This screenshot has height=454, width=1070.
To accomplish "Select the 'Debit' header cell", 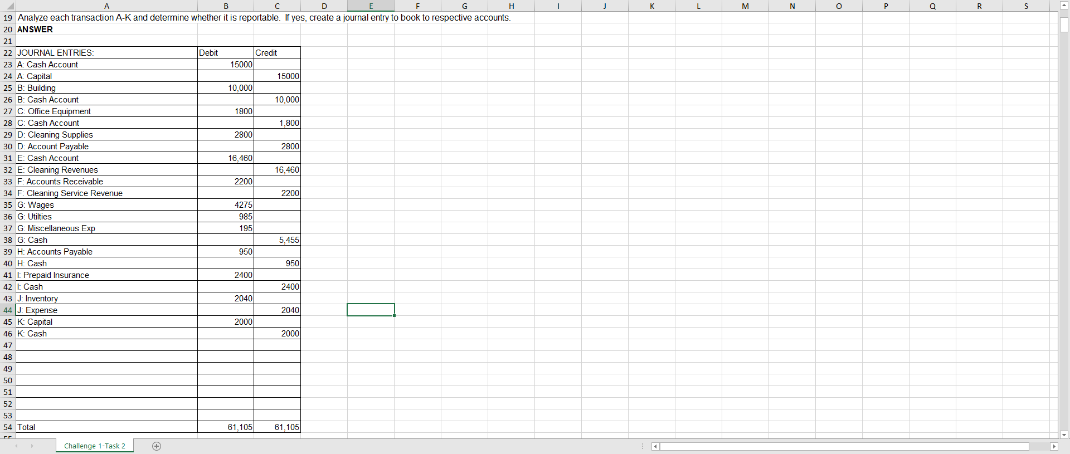I will tap(226, 52).
